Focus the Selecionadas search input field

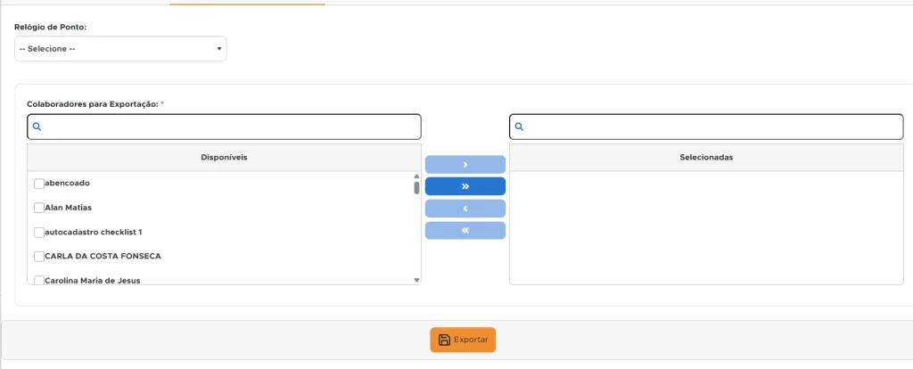[713, 127]
